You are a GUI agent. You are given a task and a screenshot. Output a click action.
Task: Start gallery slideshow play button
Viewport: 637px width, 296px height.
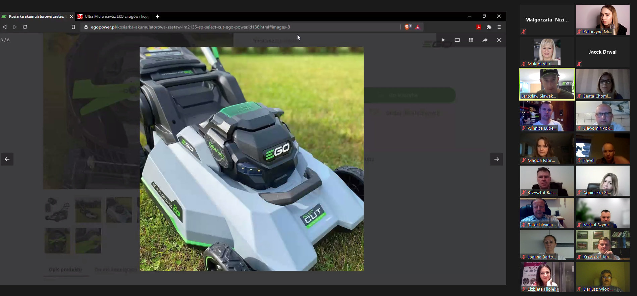pos(443,40)
